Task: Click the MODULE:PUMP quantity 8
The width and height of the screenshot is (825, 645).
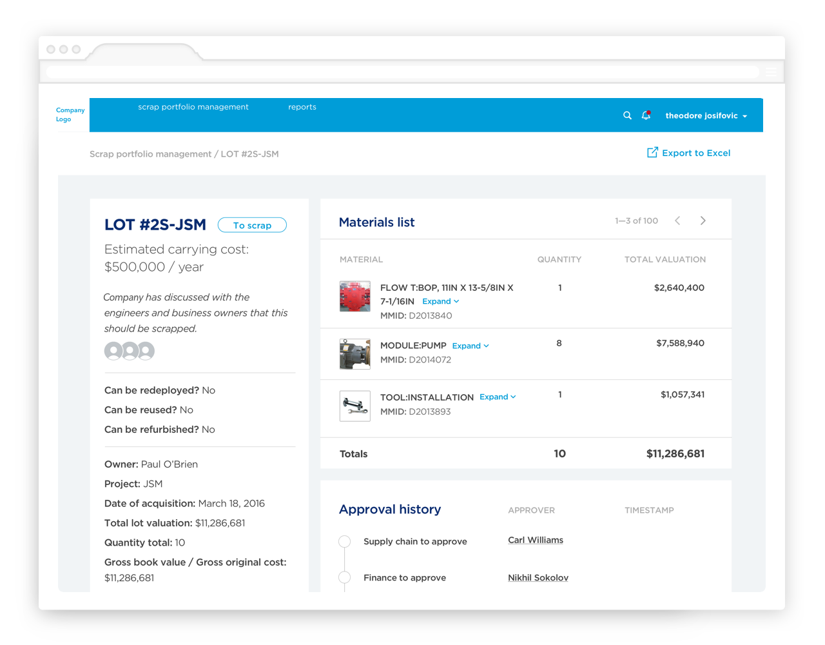Action: [x=559, y=343]
